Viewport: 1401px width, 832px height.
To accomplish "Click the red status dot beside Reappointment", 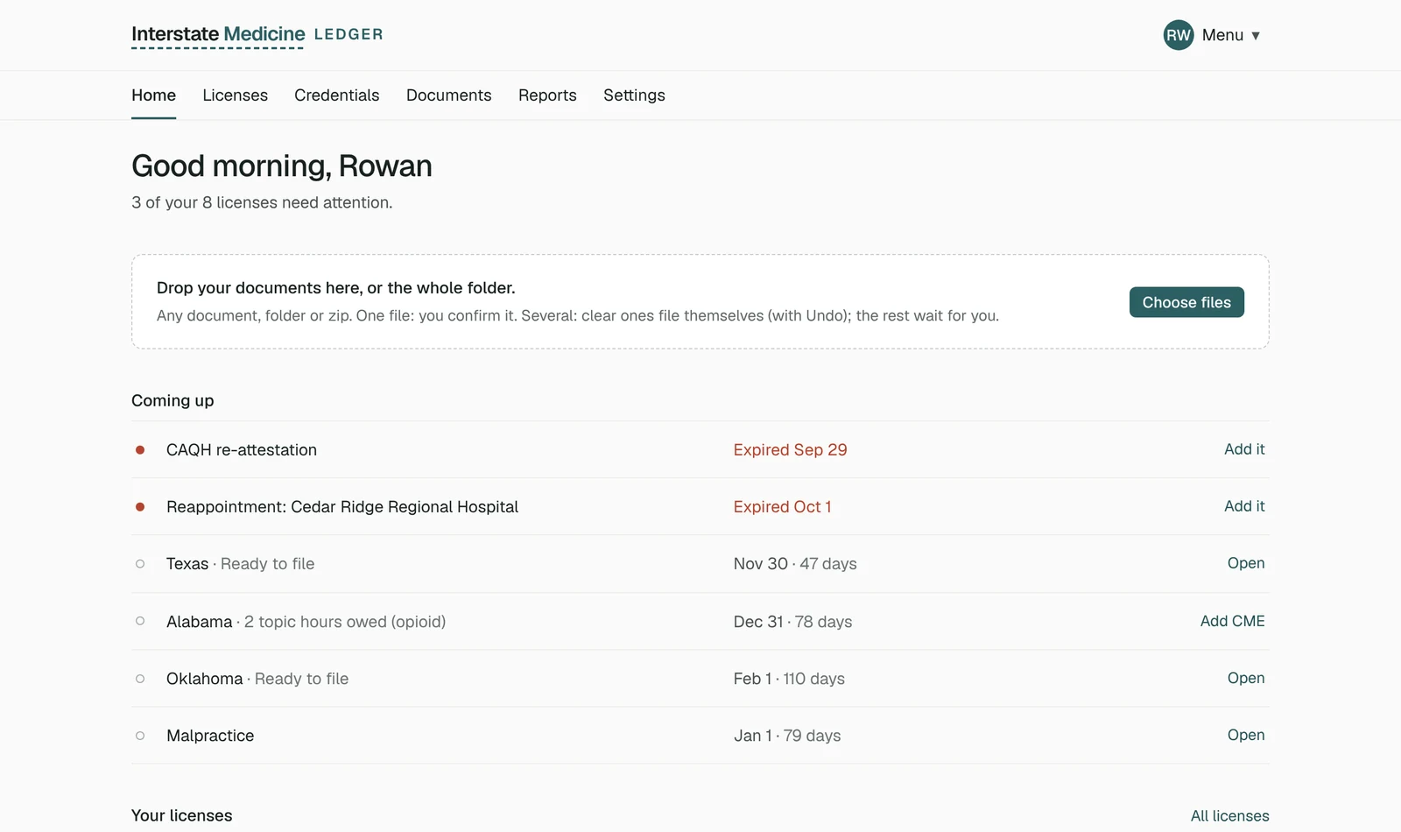I will [x=140, y=507].
